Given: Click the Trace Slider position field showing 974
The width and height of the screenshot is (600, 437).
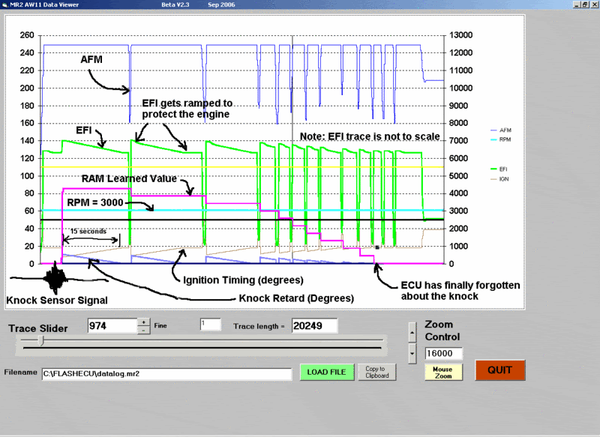Looking at the screenshot, I should coord(112,326).
